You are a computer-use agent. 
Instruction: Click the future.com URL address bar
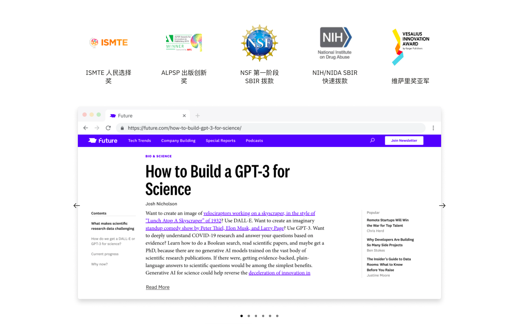click(x=270, y=128)
